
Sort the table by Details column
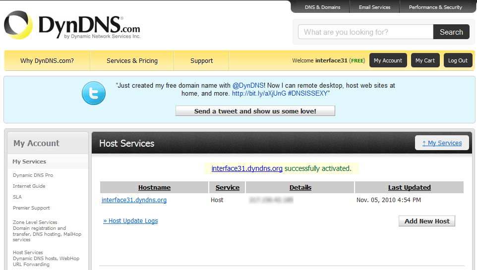(x=300, y=188)
